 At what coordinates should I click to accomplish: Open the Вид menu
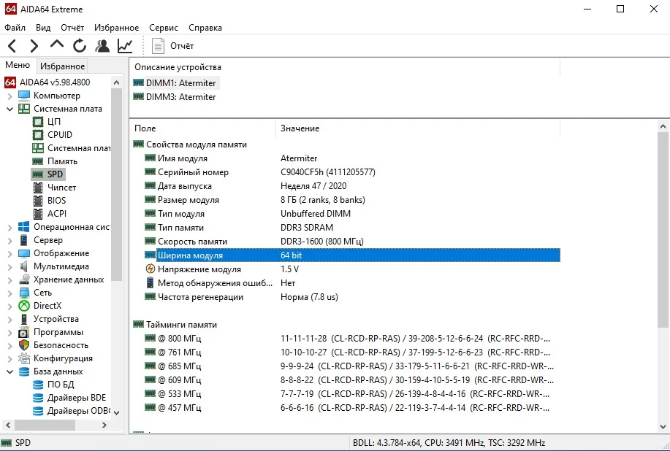43,28
